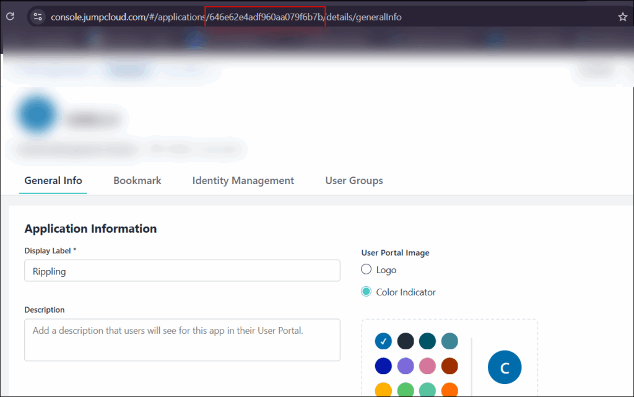Open the Identity Management tab
This screenshot has width=634, height=397.
click(x=243, y=181)
